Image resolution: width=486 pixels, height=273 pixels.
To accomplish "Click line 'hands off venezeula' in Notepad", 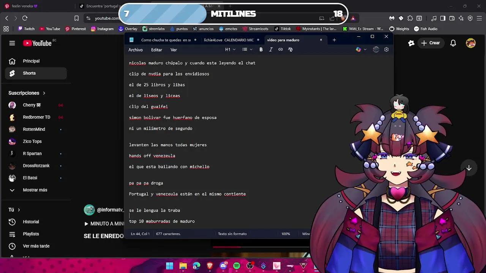I will point(152,156).
